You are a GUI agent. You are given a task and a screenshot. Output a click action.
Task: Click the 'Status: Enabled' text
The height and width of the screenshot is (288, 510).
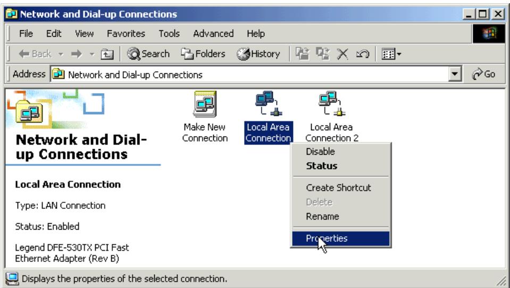(x=47, y=226)
